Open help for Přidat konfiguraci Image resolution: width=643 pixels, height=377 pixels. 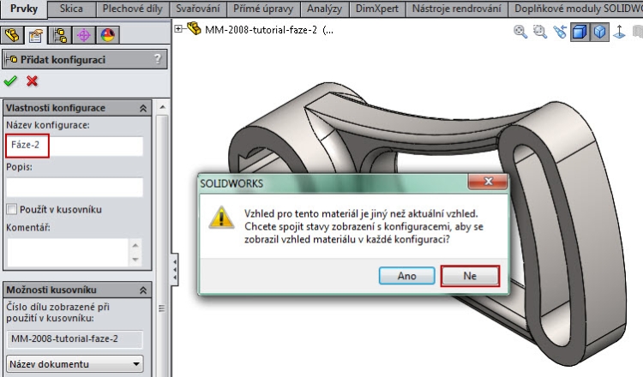click(158, 59)
